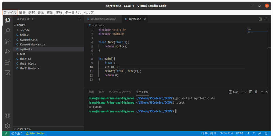The width and height of the screenshot is (273, 138).
Task: Open the test file in explorer
Action: pos(49,54)
